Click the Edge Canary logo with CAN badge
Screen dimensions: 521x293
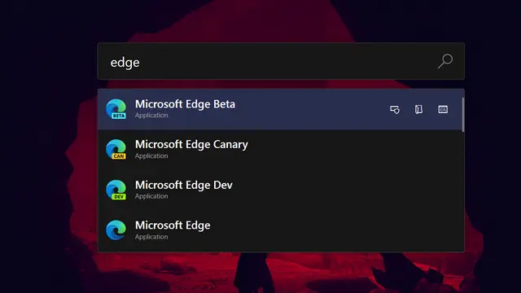coord(116,149)
